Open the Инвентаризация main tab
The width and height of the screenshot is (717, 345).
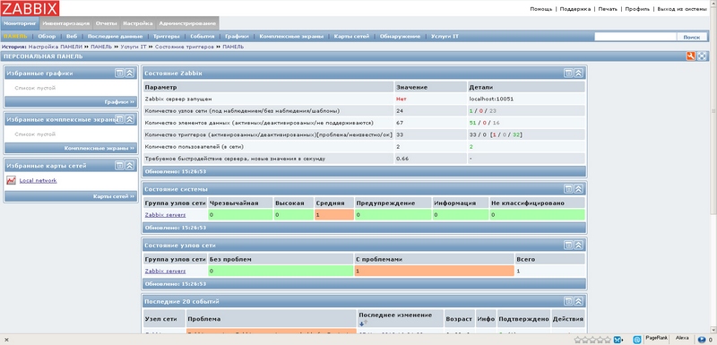click(66, 23)
